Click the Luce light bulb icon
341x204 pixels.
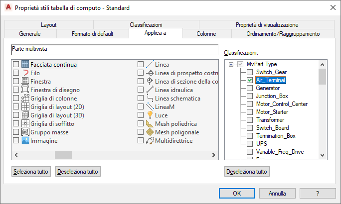pos(150,115)
